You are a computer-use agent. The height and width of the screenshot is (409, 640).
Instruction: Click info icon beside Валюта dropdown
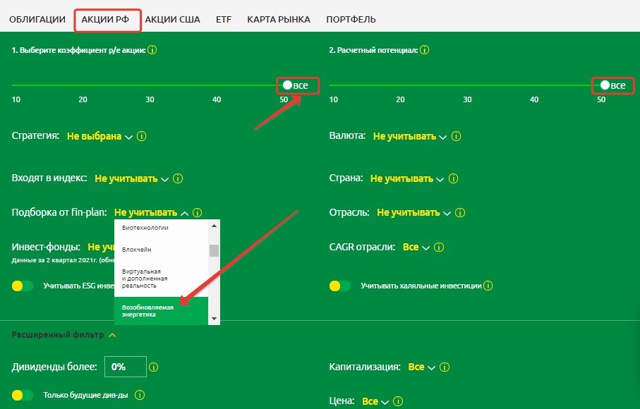coord(456,136)
